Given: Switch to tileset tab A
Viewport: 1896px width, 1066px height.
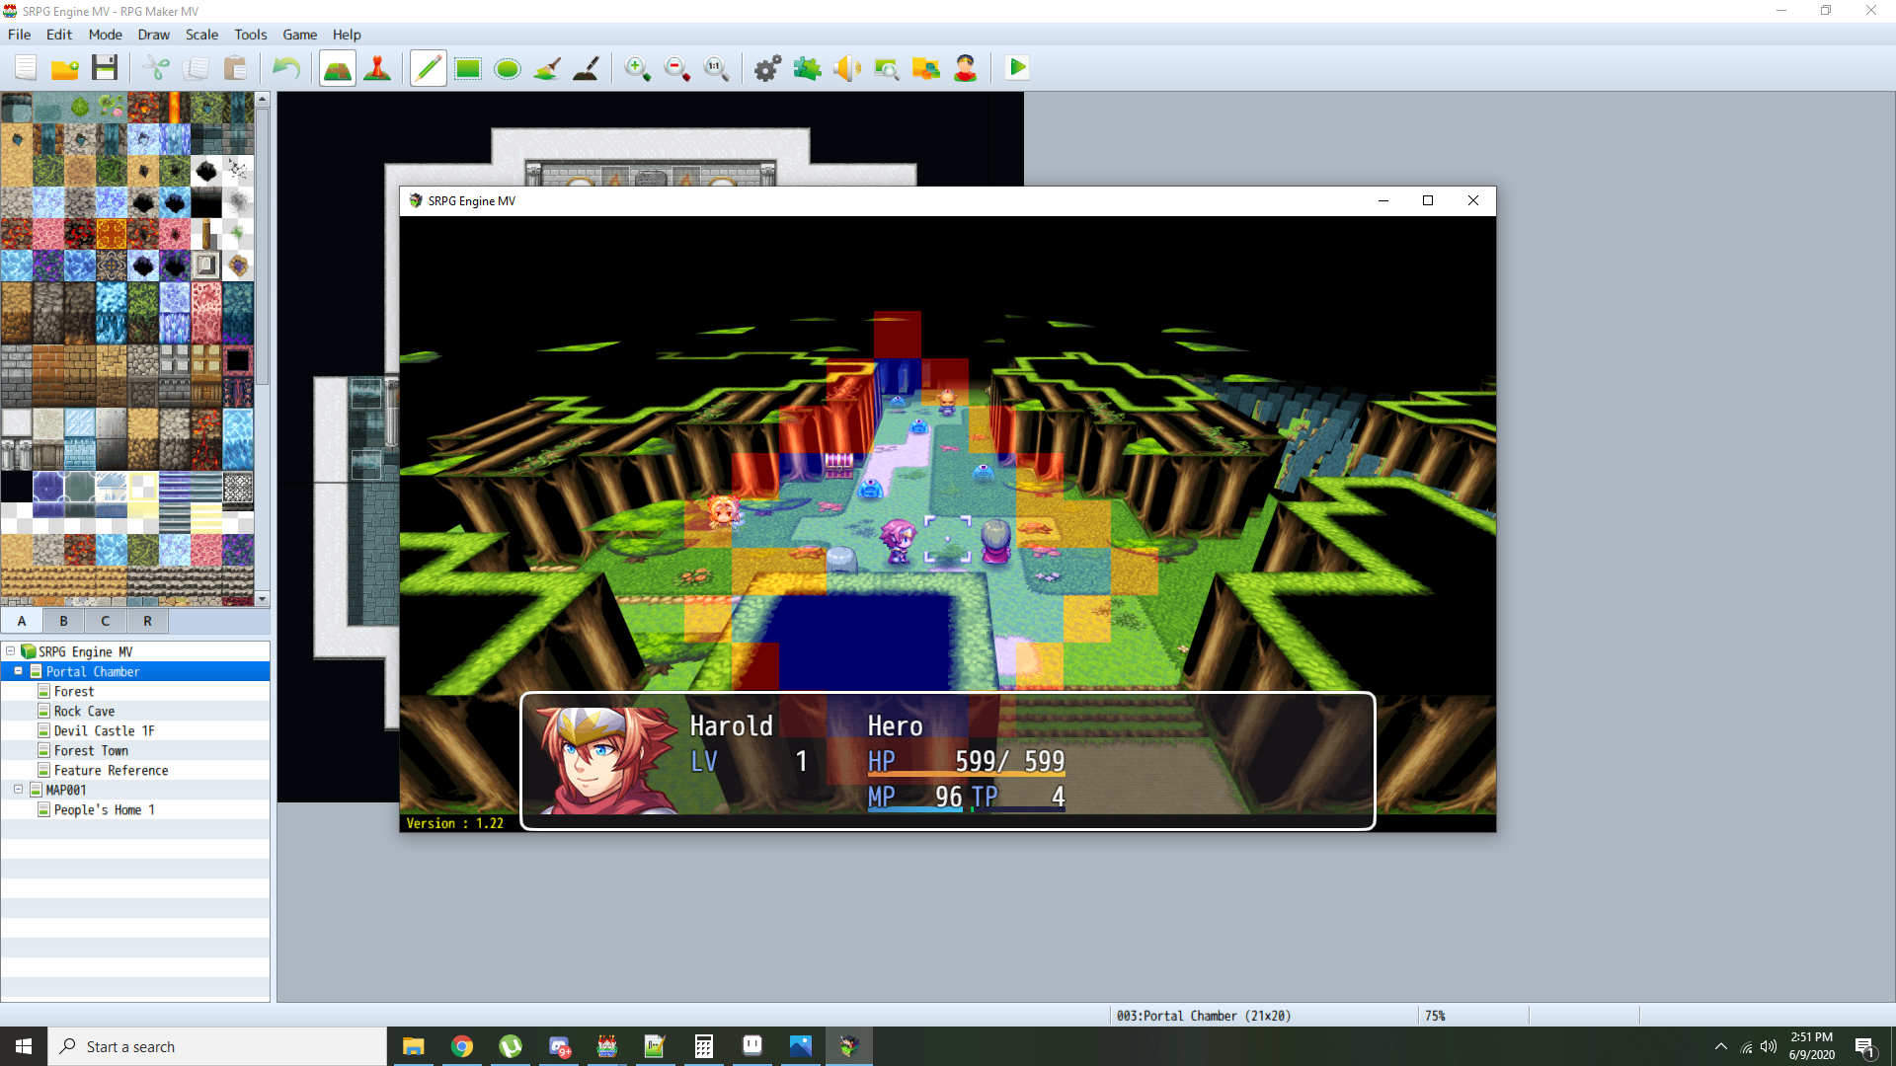Looking at the screenshot, I should click(22, 621).
